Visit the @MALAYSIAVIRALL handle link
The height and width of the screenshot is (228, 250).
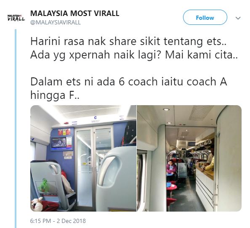[x=55, y=22]
